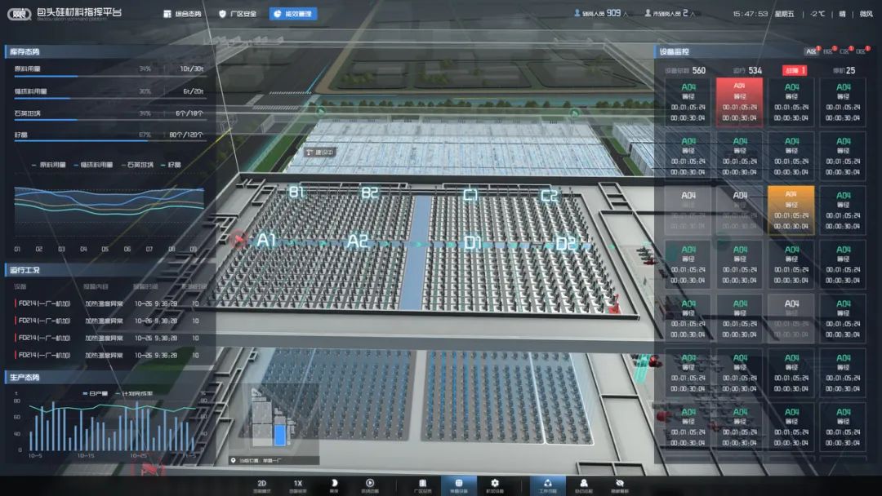The width and height of the screenshot is (882, 496).
Task: Switch to 2D view mode
Action: click(x=262, y=484)
